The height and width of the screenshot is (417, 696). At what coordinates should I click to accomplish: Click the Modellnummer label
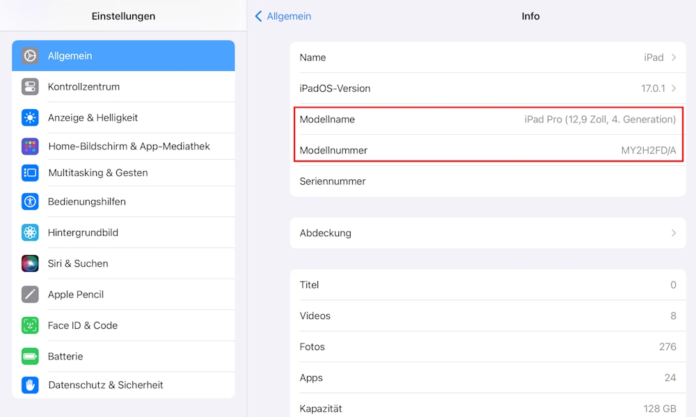[333, 151]
